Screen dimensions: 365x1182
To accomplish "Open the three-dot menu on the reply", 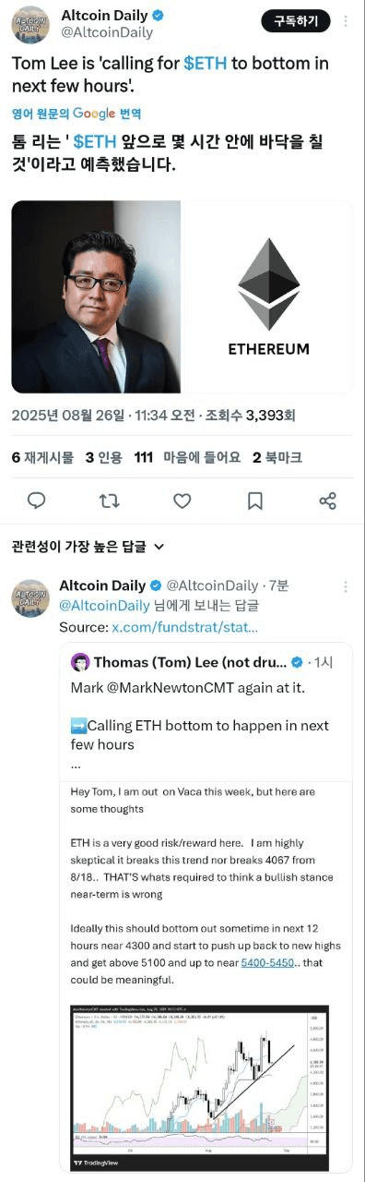I will [x=346, y=586].
